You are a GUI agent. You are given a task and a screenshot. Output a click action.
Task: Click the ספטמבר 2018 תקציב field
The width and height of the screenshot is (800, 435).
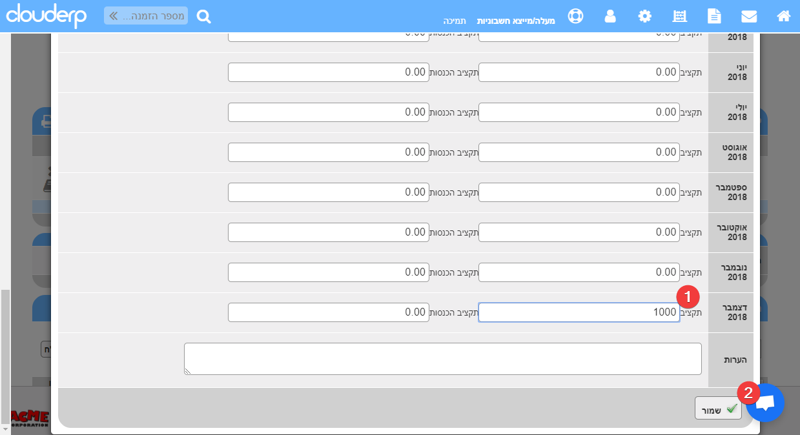579,192
